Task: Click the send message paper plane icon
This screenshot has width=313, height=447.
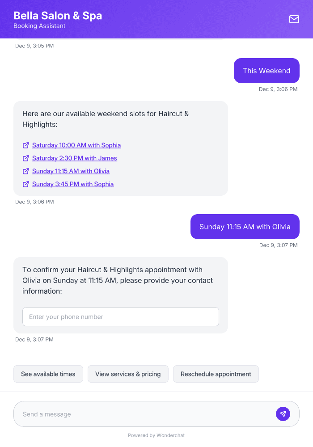Action: [x=283, y=413]
